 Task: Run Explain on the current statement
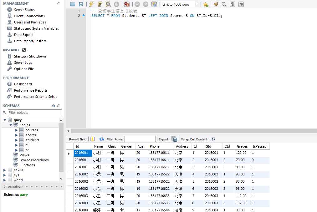(108, 4)
